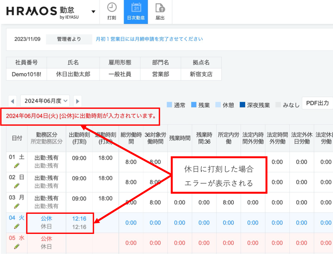
Task: Click the PDF出力 button
Action: (x=318, y=103)
